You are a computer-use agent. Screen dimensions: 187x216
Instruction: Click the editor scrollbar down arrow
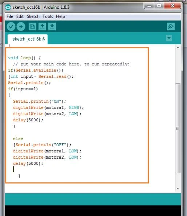[178, 188]
